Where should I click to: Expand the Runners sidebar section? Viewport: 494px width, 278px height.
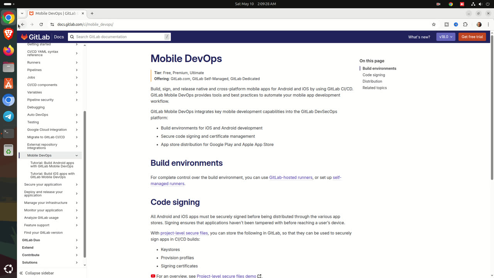click(77, 63)
